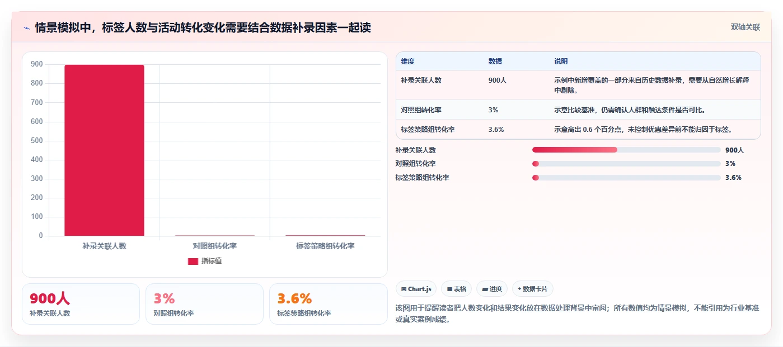Screen dimensions: 783x347
Task: Click the 900人 data card
Action: pos(81,304)
